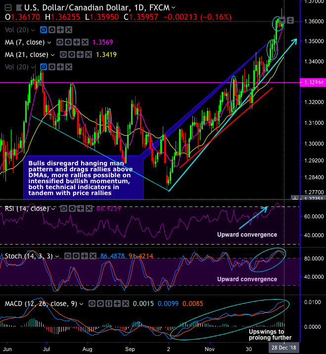Screen dimensions: 326x354
Task: Click the magenta 1.32944 price label
Action: pos(313,82)
